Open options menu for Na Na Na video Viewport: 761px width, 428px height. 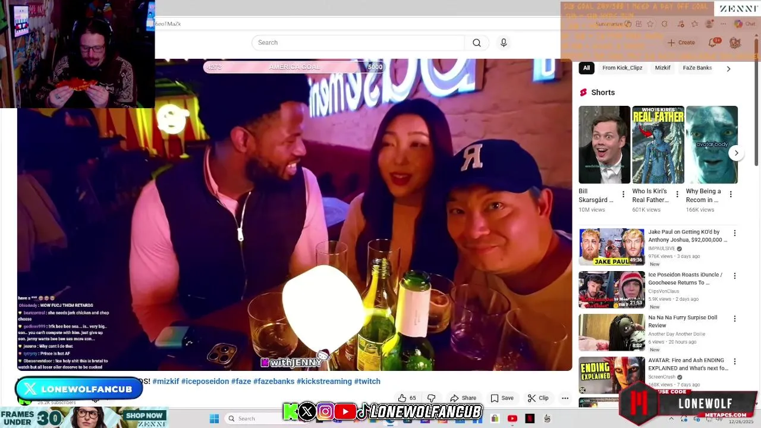coord(734,319)
